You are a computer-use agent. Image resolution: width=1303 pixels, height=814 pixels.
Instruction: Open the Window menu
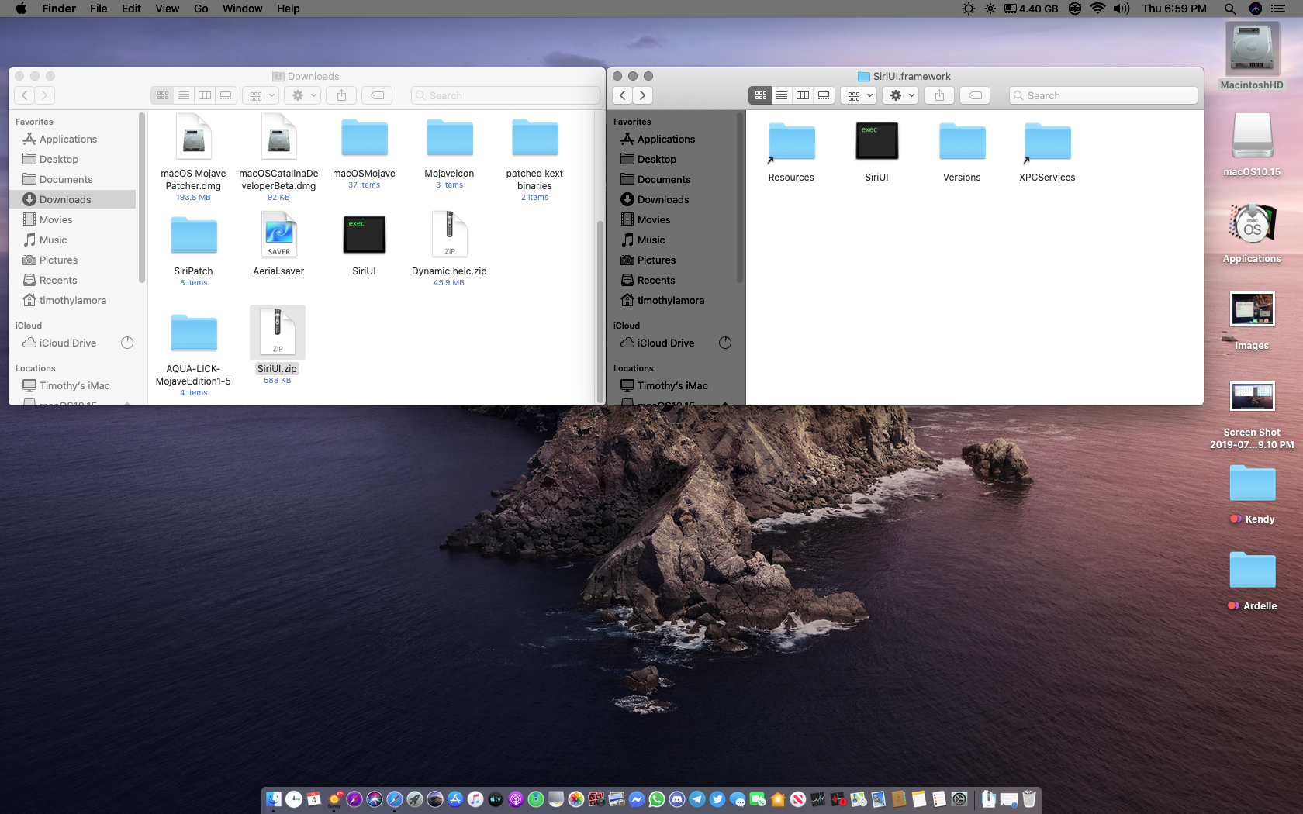tap(242, 9)
